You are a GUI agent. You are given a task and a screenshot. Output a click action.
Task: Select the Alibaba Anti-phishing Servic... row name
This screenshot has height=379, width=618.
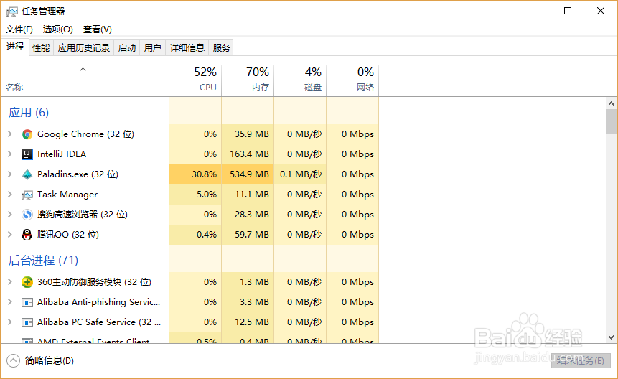coord(98,302)
